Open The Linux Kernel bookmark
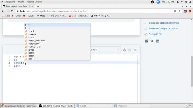The image size is (193, 108). [x=57, y=16]
